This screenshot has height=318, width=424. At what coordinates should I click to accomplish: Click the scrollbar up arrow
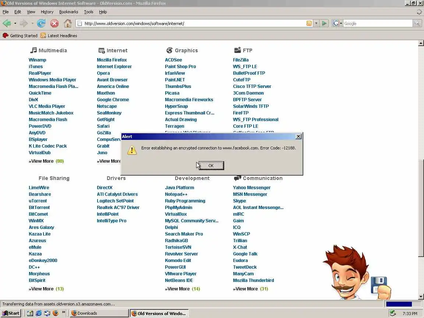[421, 43]
